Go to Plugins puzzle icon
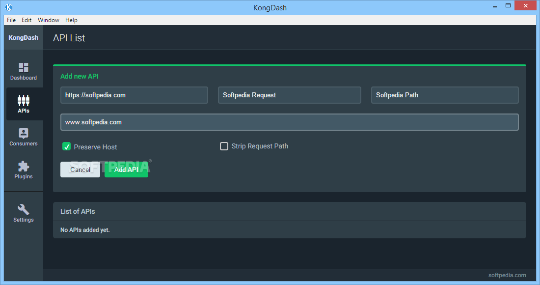The height and width of the screenshot is (285, 540). 24,167
